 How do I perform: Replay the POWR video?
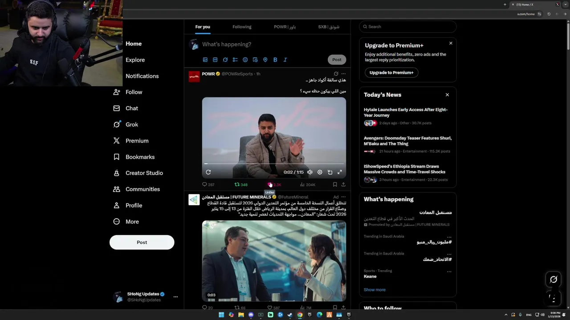[208, 172]
